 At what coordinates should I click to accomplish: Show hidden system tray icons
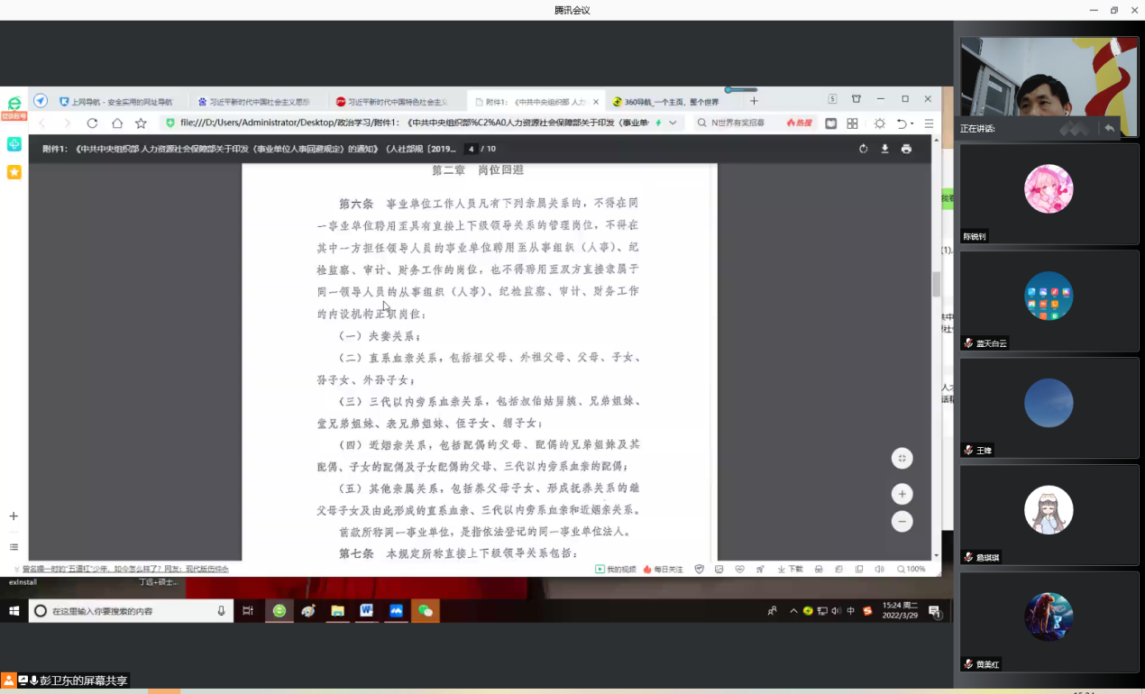click(x=793, y=611)
